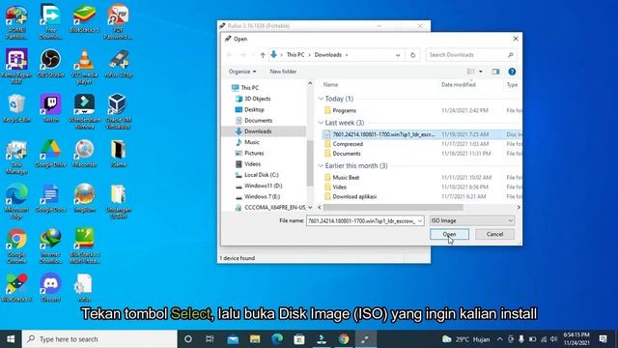Select Windows 7 (E:) drive
Viewport: 618px width, 348px height.
pos(262,196)
